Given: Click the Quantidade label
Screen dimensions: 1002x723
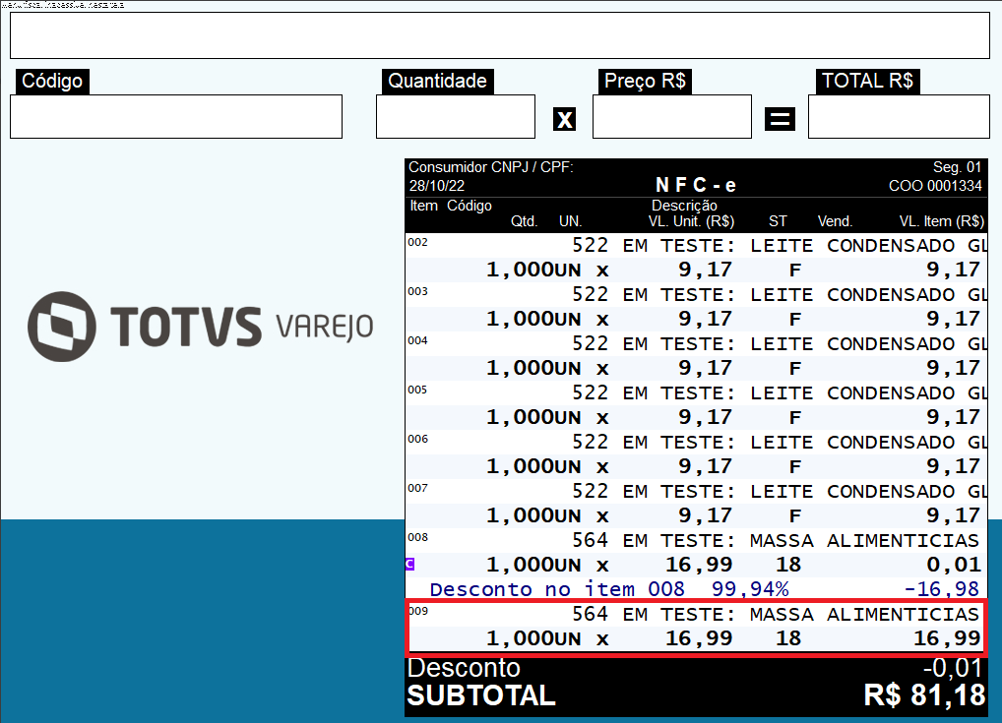Looking at the screenshot, I should (x=438, y=81).
